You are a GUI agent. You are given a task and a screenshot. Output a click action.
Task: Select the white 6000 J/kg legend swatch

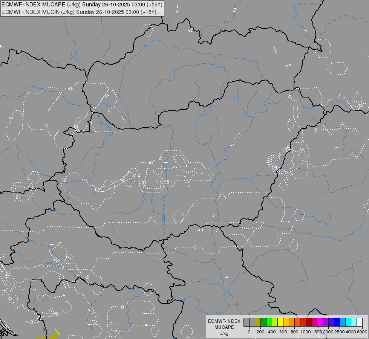360,322
